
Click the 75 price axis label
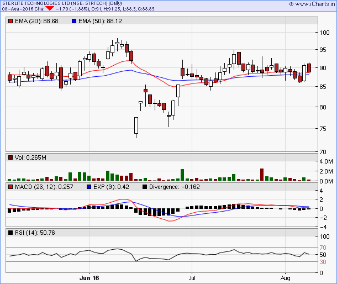click(323, 129)
